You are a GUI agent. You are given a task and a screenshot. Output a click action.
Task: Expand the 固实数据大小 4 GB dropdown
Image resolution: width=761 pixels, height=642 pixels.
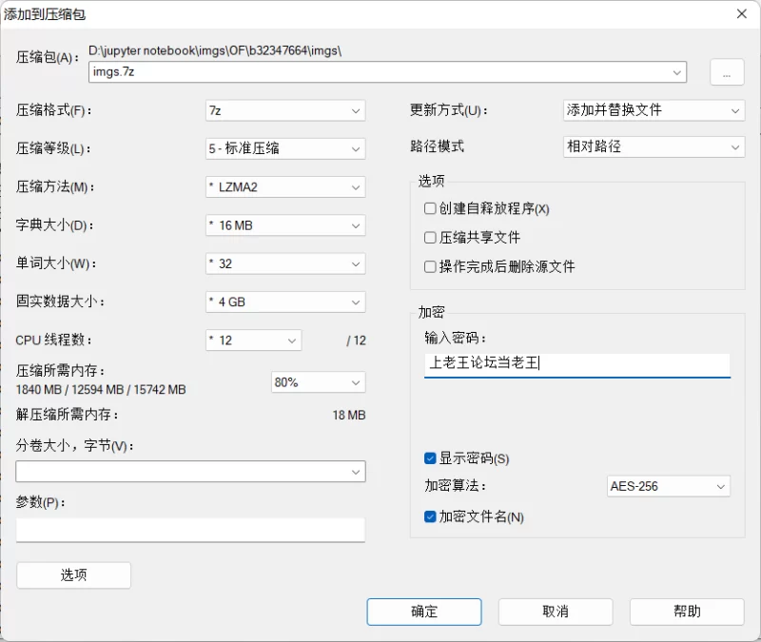point(285,302)
